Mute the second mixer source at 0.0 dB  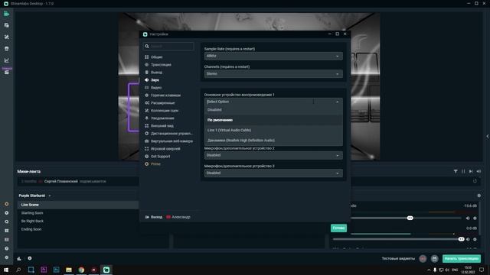pos(468,239)
